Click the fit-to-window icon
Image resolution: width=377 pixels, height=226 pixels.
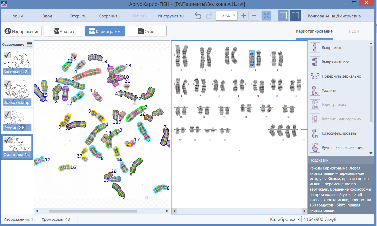(x=267, y=16)
